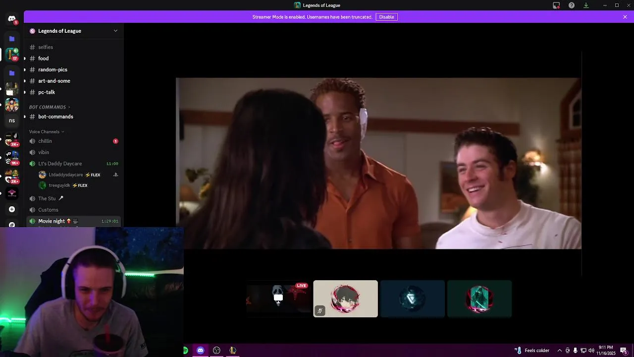Click the green update download icon
This screenshot has height=357, width=634.
[x=586, y=5]
